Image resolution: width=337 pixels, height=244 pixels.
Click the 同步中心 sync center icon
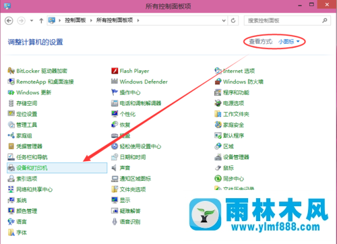click(218, 179)
